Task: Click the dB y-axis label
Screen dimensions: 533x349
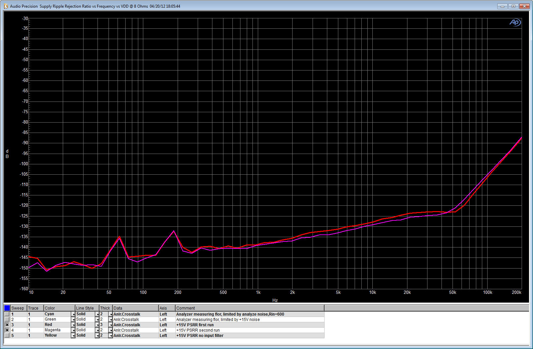Action: tap(7, 154)
